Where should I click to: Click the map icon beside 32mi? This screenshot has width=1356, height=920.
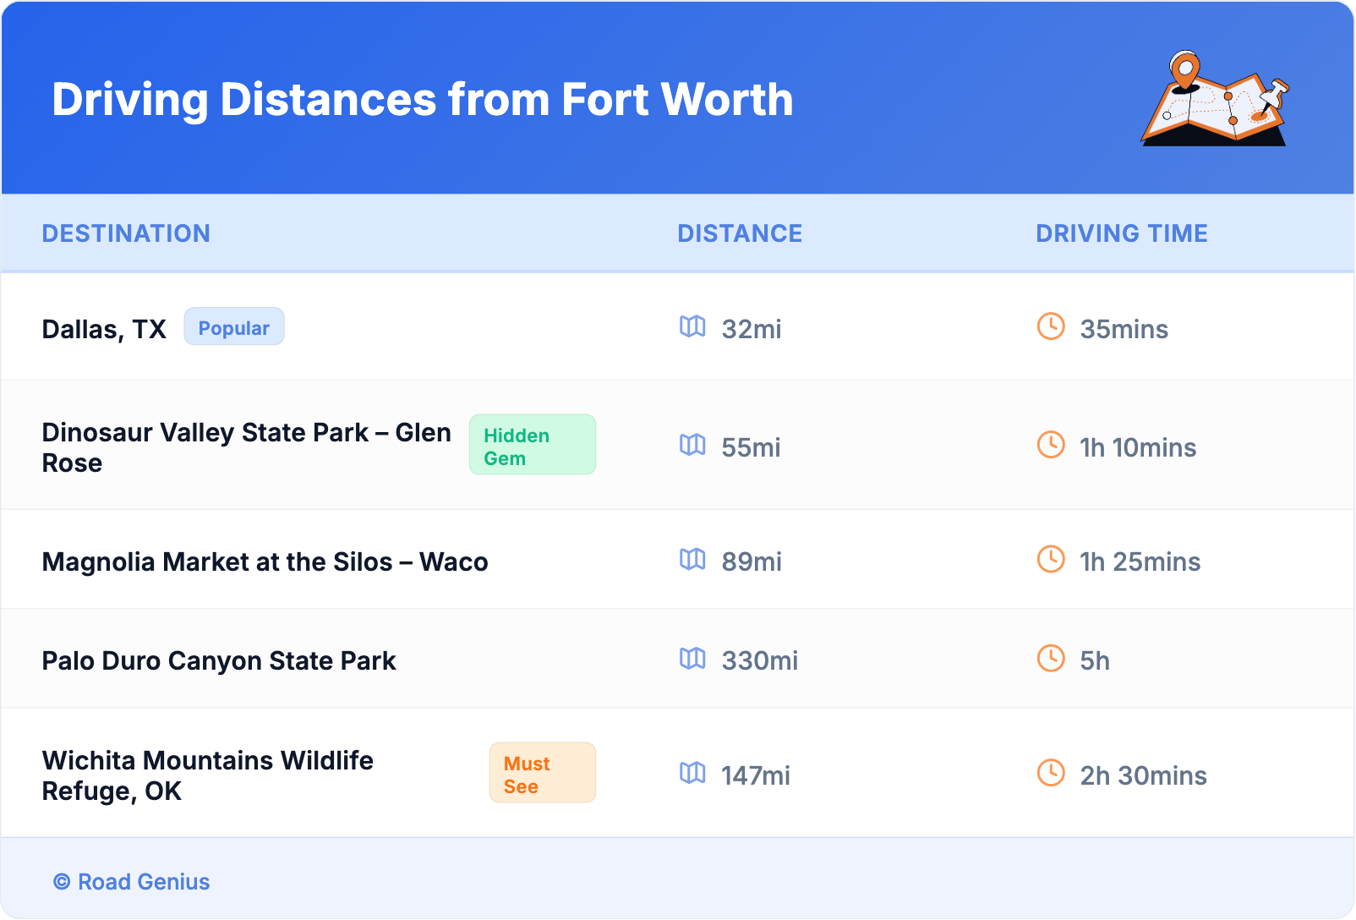tap(692, 326)
